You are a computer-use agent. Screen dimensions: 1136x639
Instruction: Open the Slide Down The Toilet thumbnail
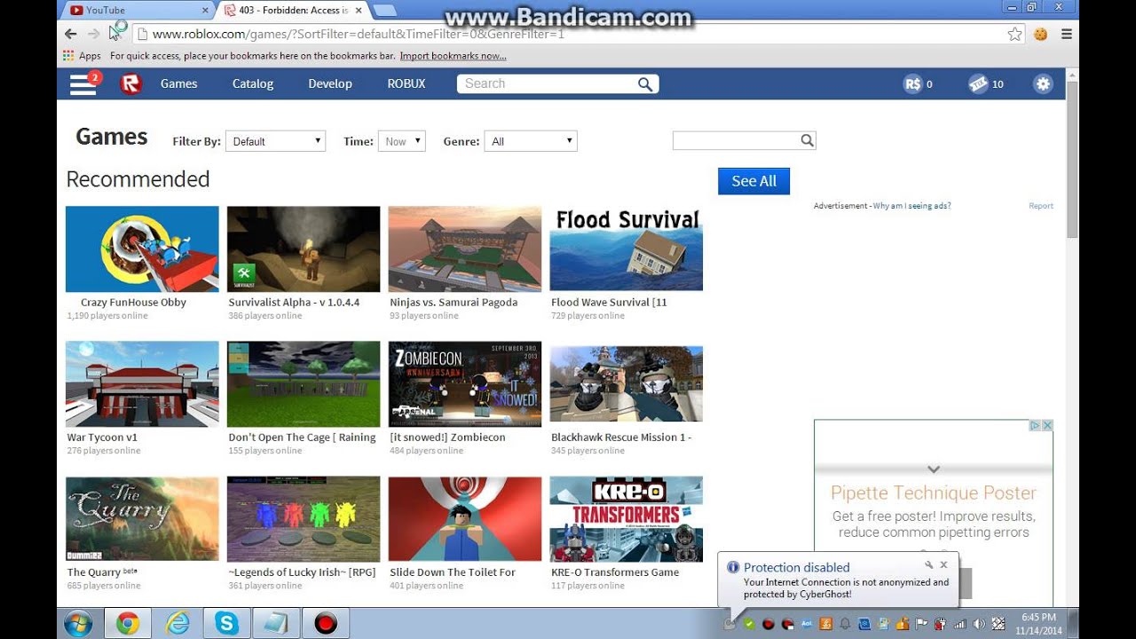[464, 518]
